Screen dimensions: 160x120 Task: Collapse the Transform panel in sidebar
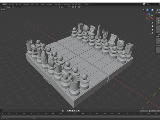tap(156, 13)
